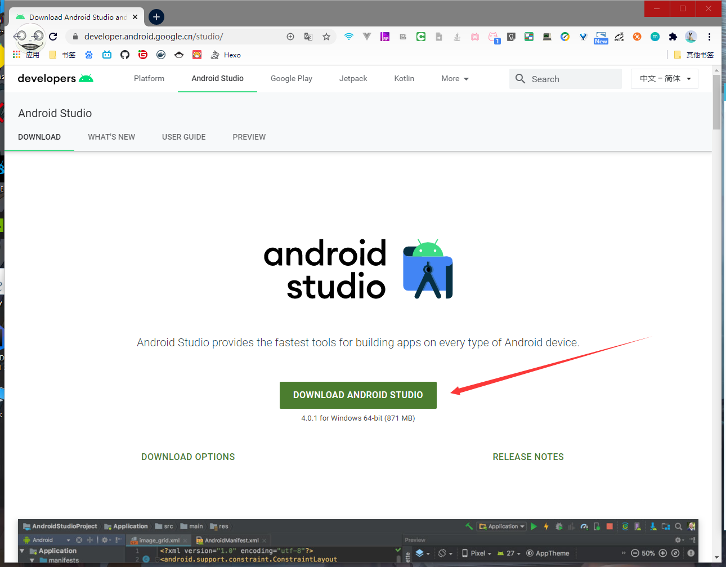
Task: Click the green C extension icon
Action: (421, 37)
